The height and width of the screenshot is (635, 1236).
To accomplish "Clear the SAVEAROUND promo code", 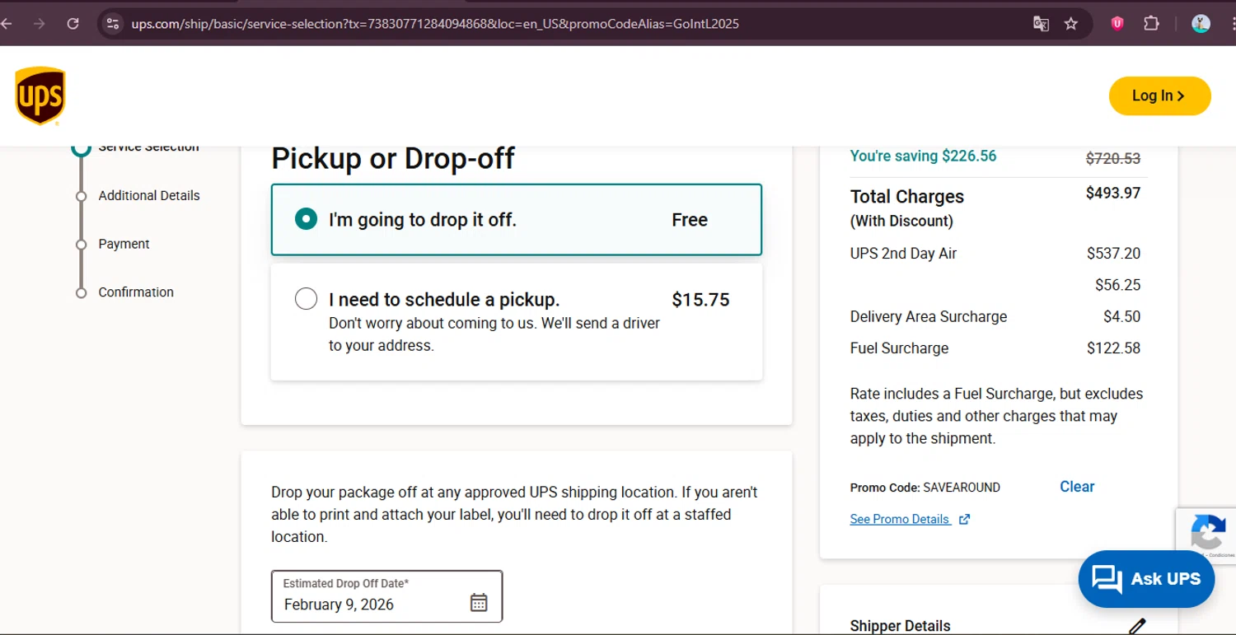I will [x=1076, y=487].
